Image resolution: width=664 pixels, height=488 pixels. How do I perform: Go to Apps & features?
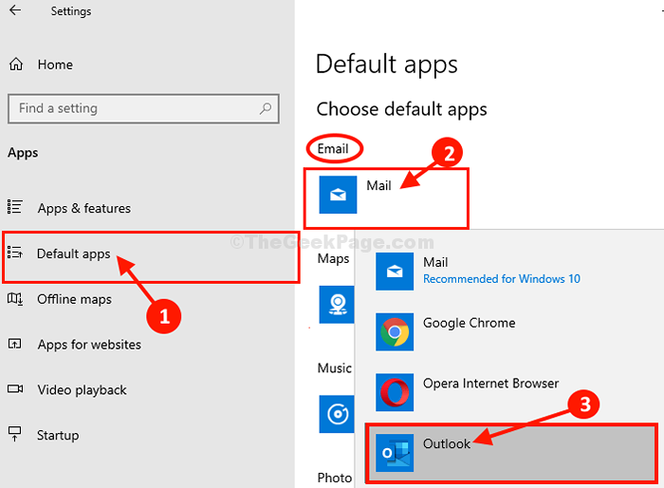pos(84,208)
